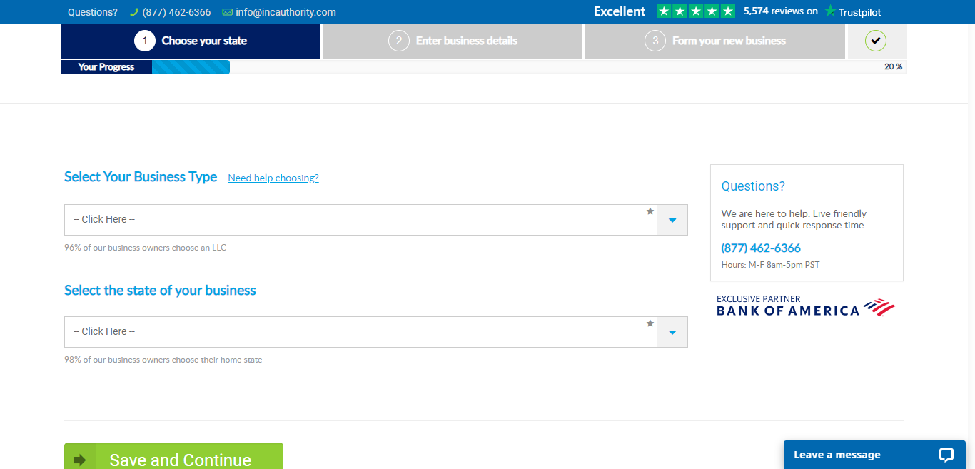Click the EXCLUSIVE PARTNER label
This screenshot has width=975, height=469.
point(759,299)
